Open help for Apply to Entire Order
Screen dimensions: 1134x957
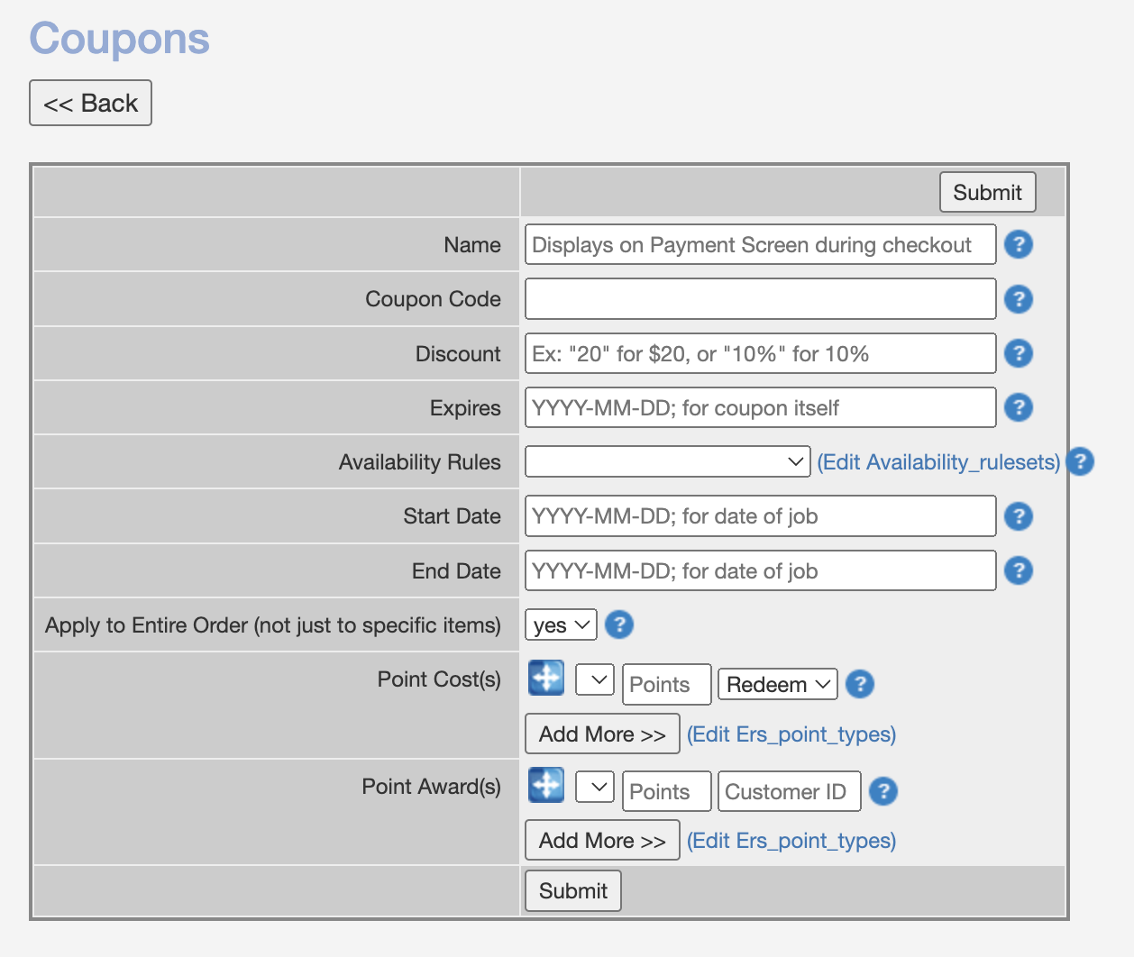(x=618, y=624)
